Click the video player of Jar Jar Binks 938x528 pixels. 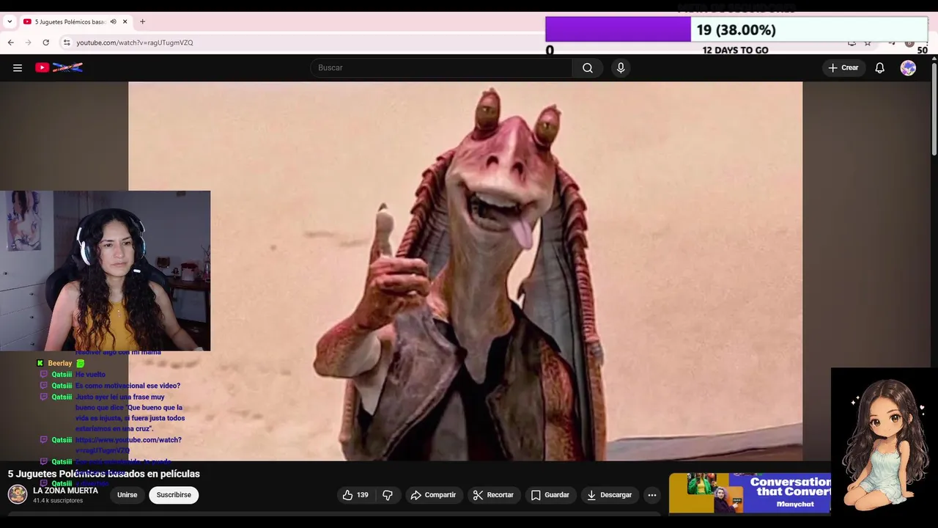coord(465,271)
